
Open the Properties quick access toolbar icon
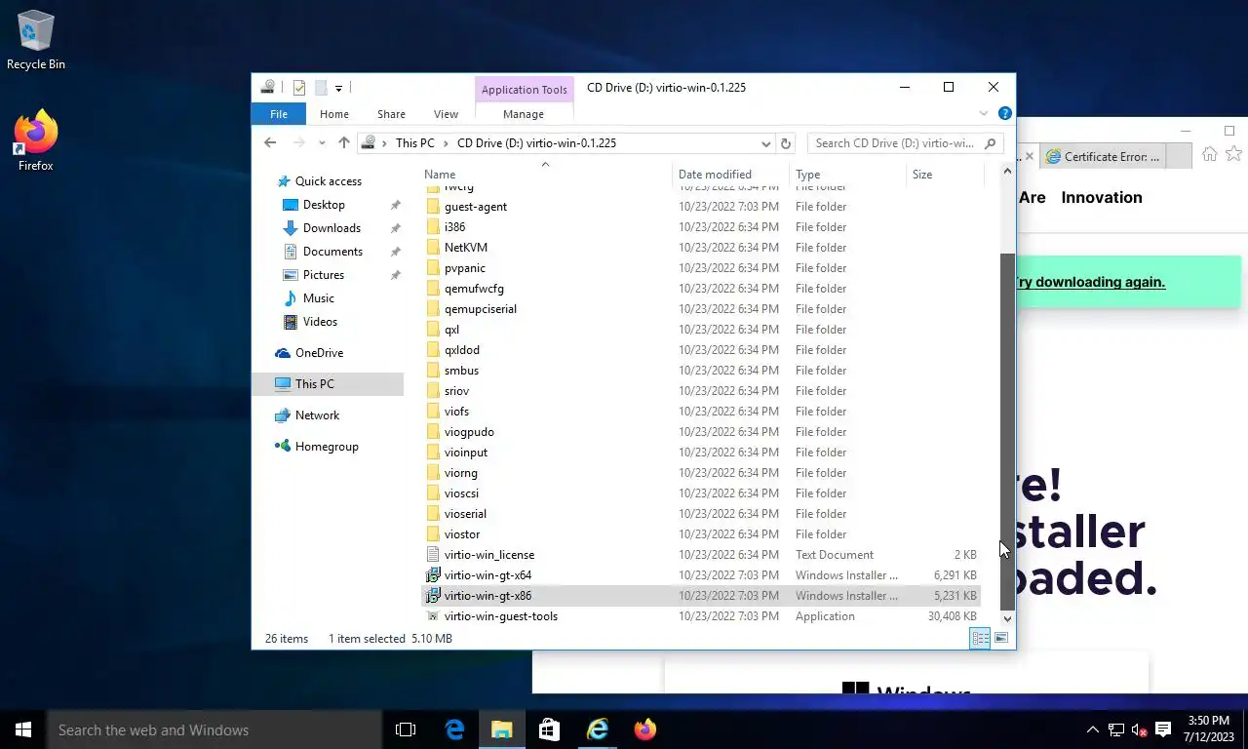tap(299, 88)
